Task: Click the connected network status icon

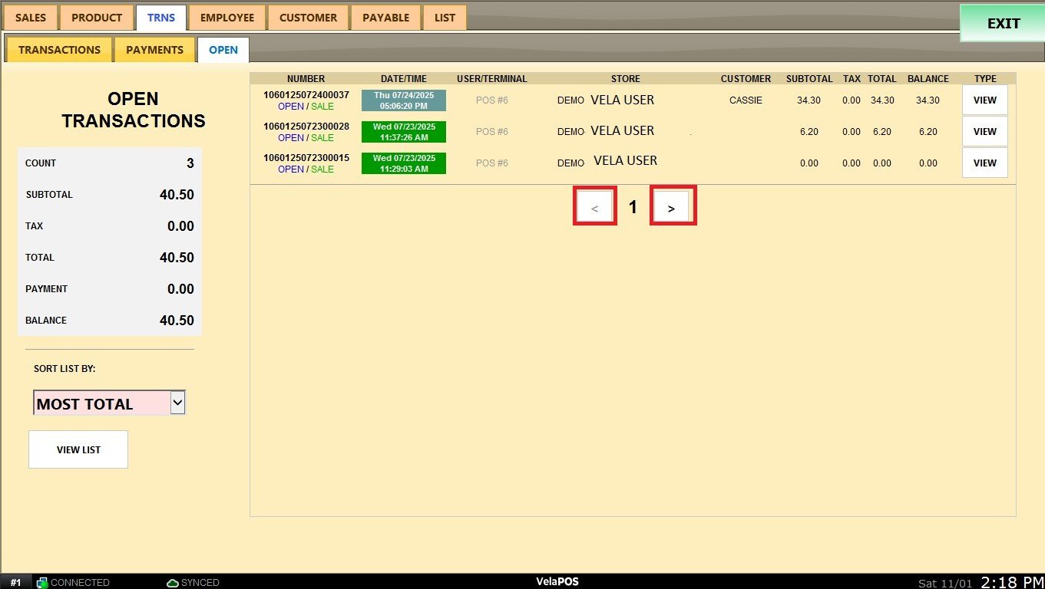Action: (42, 583)
